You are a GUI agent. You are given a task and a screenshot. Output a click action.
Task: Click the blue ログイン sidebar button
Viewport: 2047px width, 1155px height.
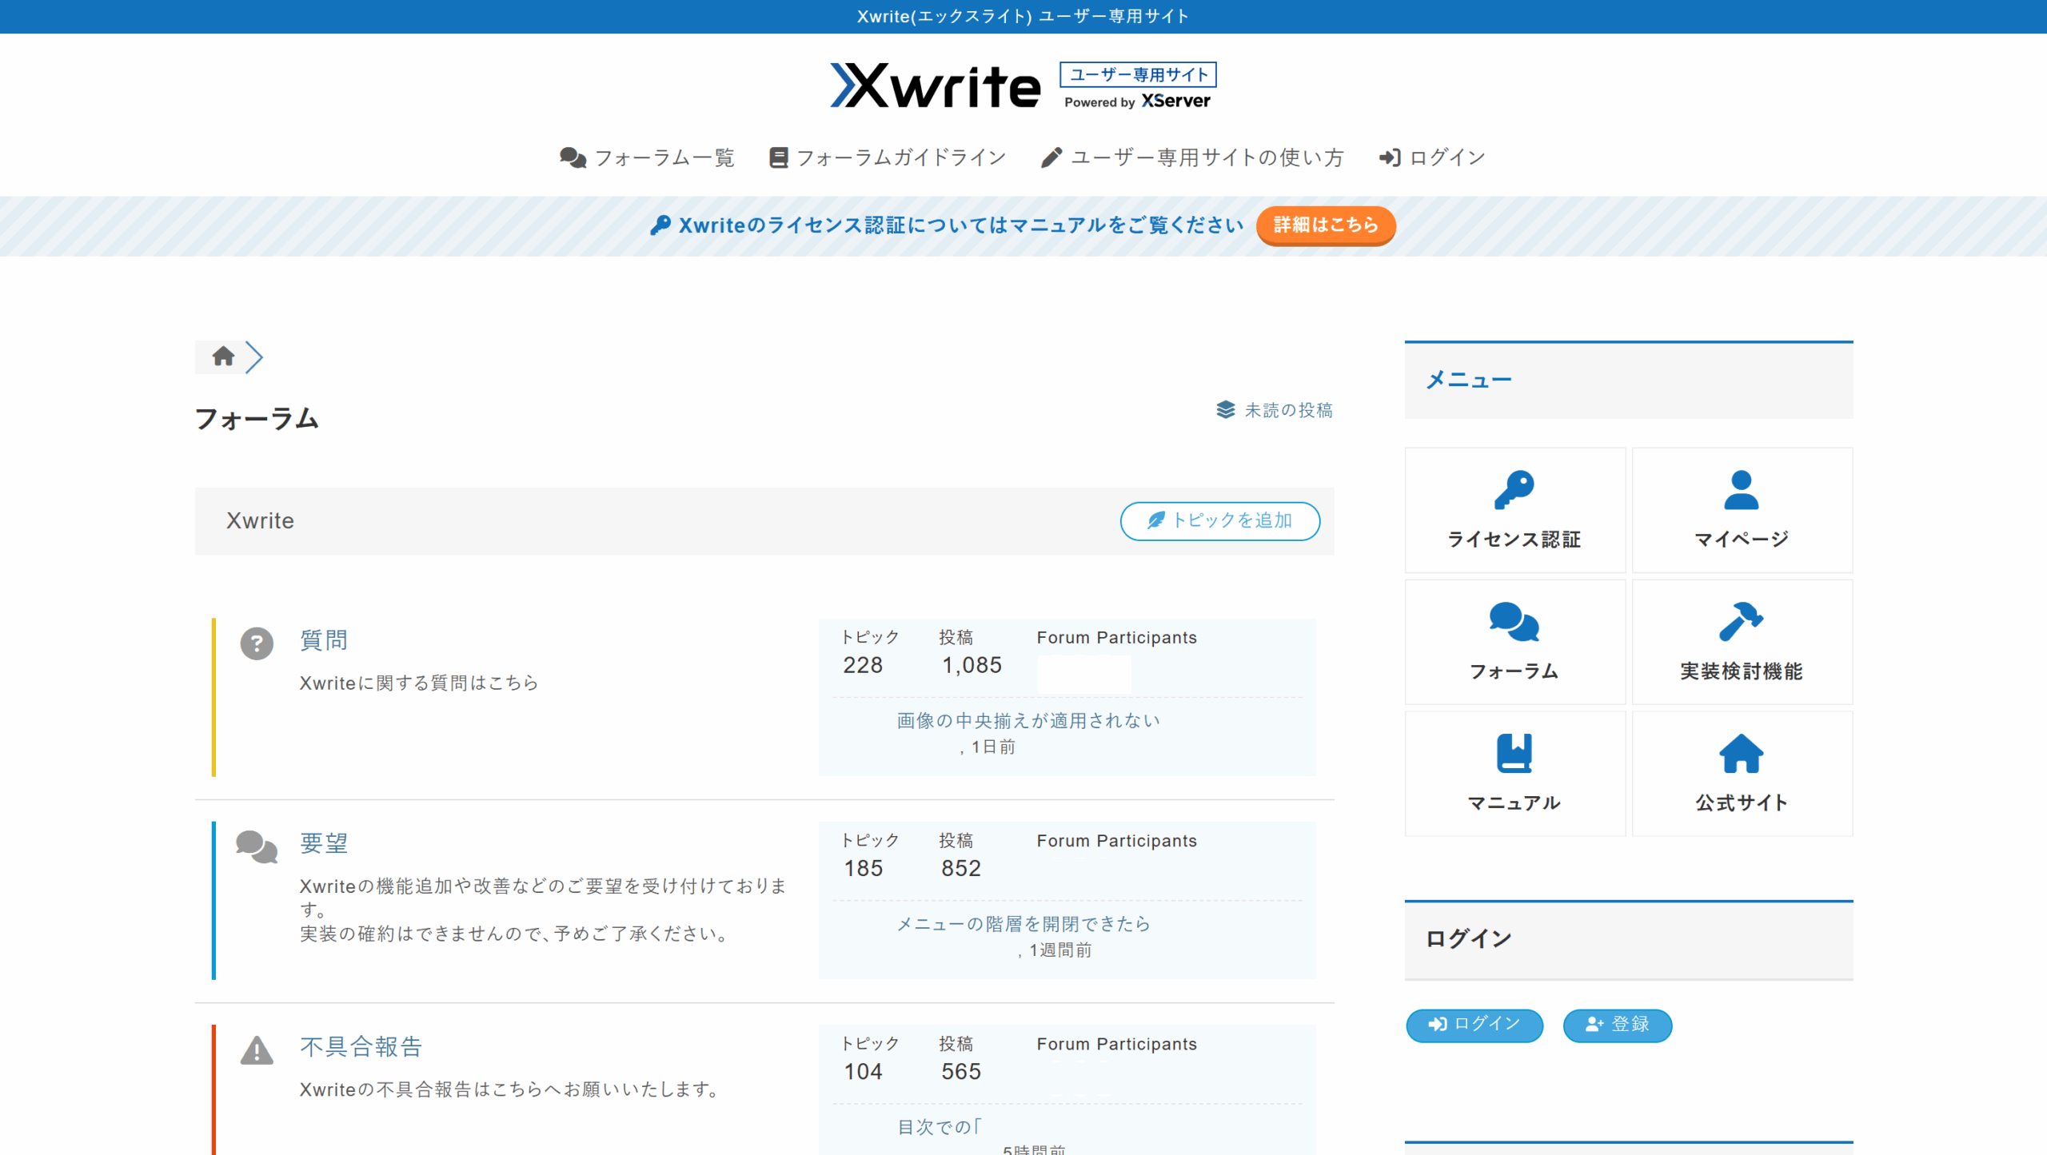click(x=1474, y=1025)
